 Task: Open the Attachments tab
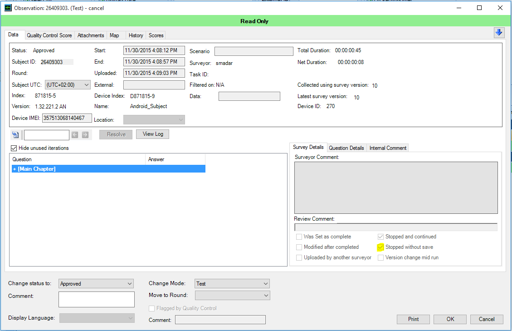point(91,35)
